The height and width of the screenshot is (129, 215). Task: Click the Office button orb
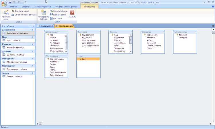point(4,4)
